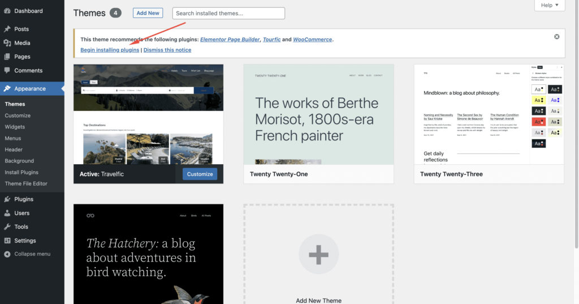Select the Travelfic theme screenshot
The image size is (579, 304).
(149, 114)
